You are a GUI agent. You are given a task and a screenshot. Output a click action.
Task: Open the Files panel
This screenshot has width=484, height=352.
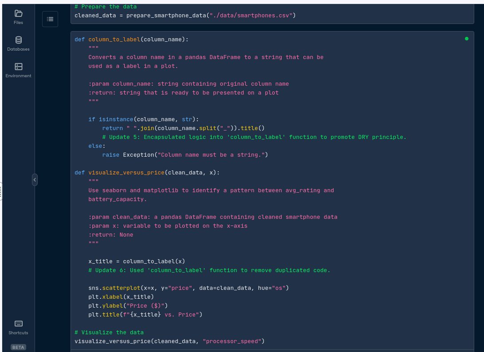(x=18, y=17)
